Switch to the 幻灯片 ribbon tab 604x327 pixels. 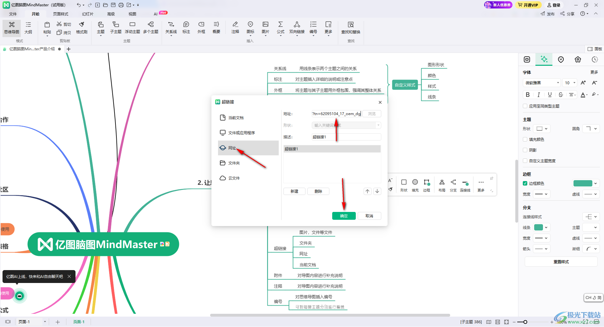[88, 14]
